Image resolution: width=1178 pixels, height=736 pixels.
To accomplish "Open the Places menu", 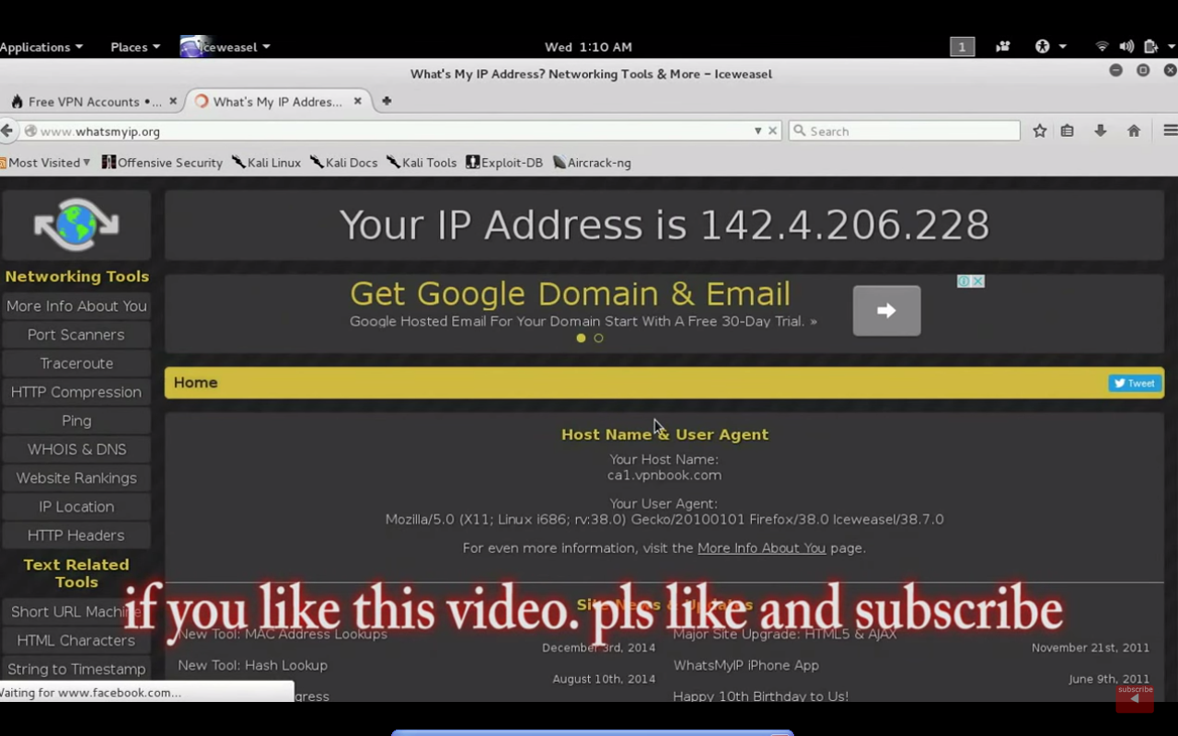I will pos(134,47).
